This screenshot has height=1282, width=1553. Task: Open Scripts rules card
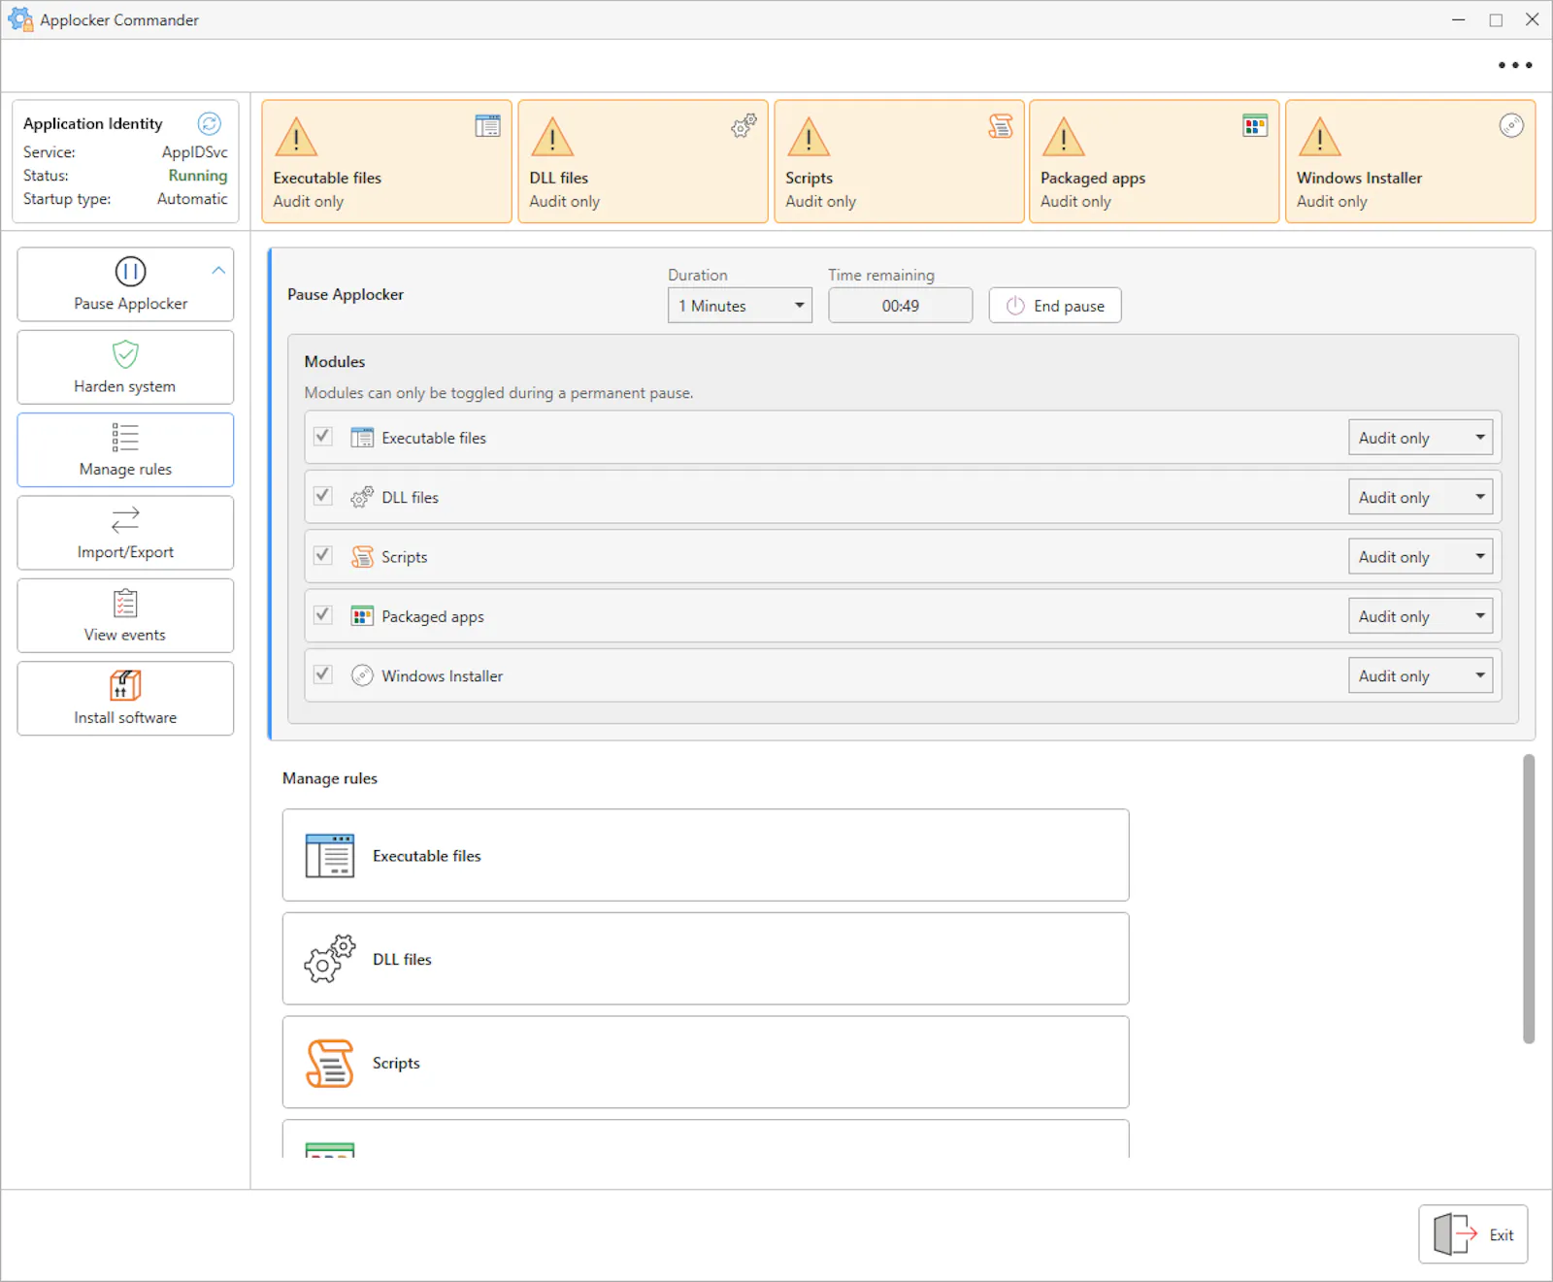[x=706, y=1063]
